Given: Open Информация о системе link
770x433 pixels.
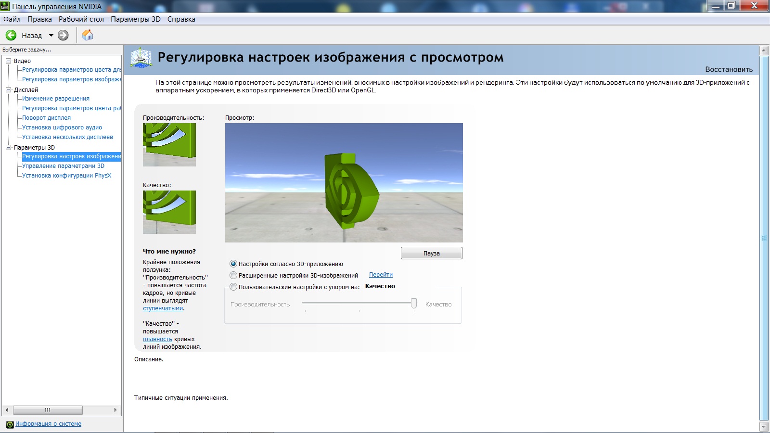Looking at the screenshot, I should coord(48,424).
